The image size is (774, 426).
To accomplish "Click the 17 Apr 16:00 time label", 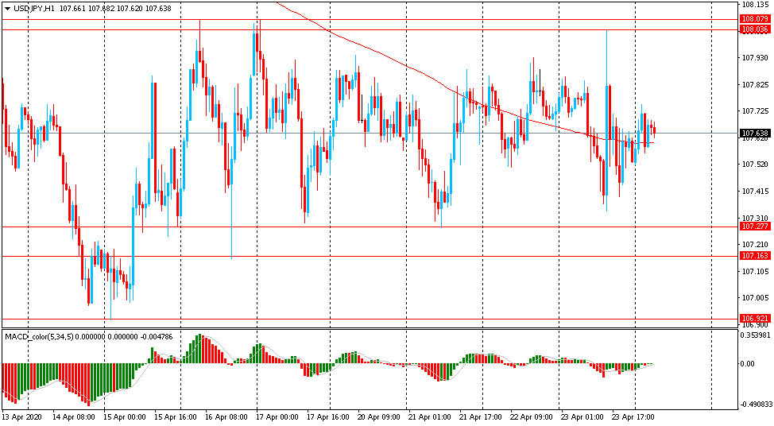I will (327, 417).
